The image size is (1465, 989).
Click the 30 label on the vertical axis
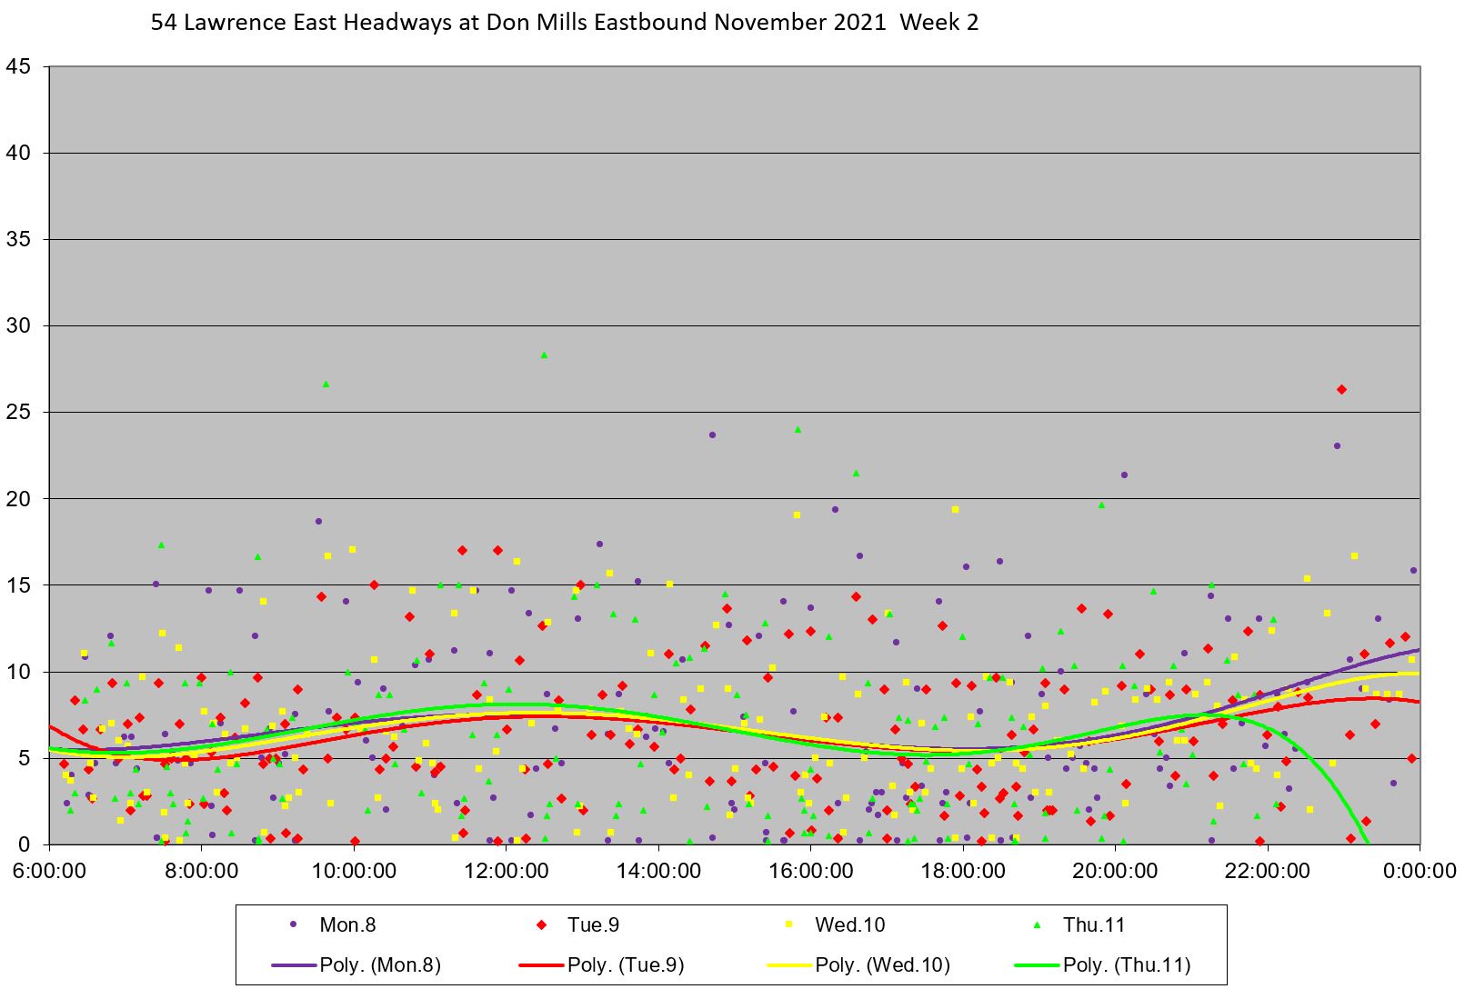tap(18, 325)
